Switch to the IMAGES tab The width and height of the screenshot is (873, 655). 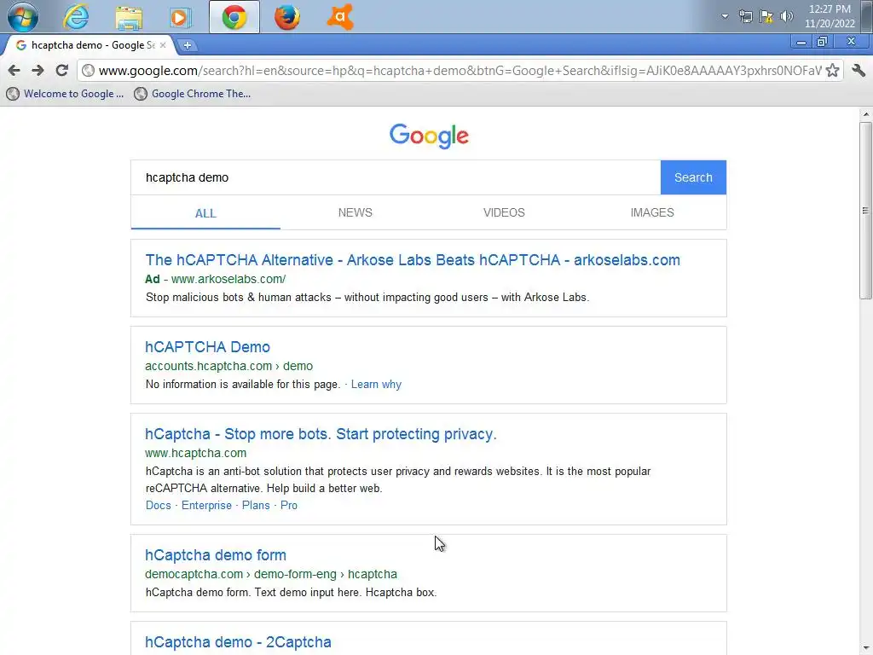click(652, 212)
